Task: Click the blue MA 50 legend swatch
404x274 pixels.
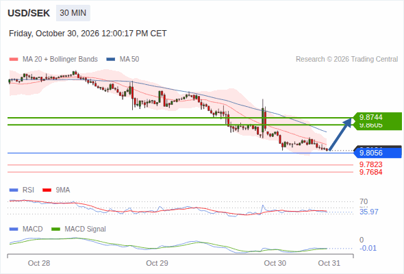Action: pos(111,60)
